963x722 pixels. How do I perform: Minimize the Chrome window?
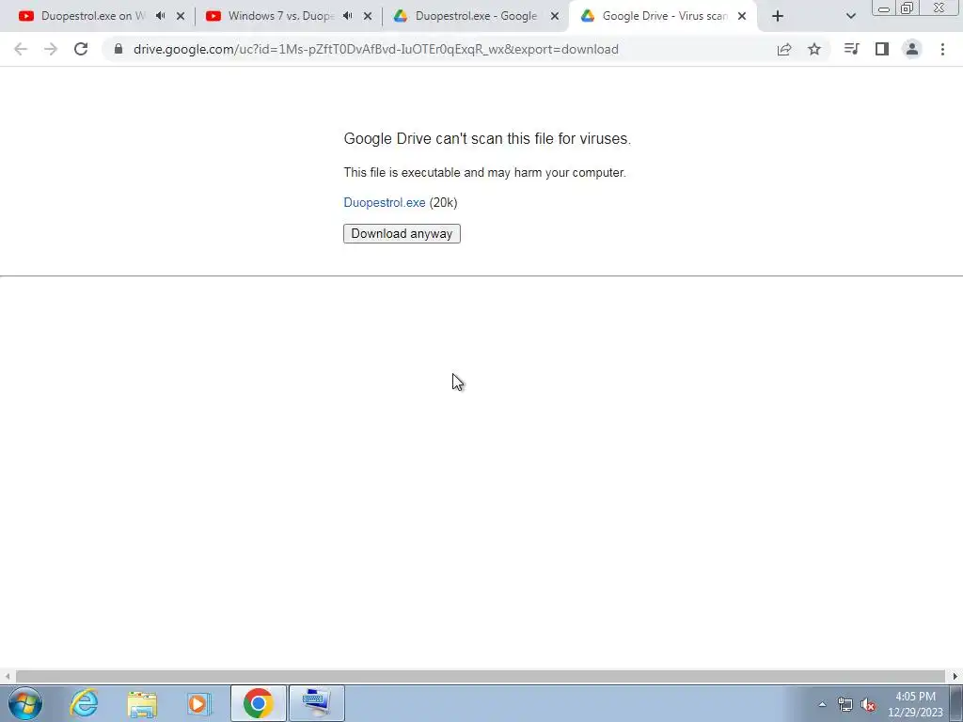point(884,8)
